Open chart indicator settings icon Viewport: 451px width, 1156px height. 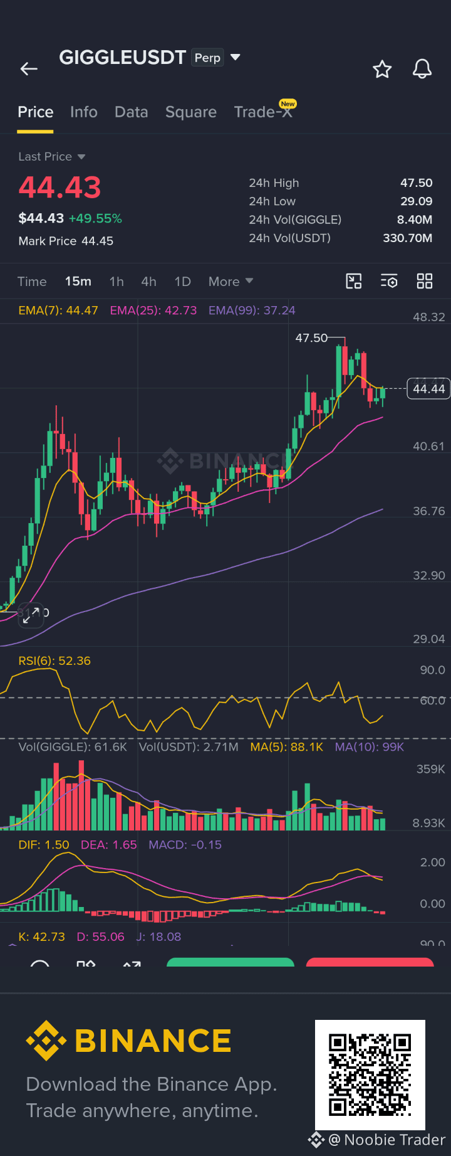click(x=389, y=281)
